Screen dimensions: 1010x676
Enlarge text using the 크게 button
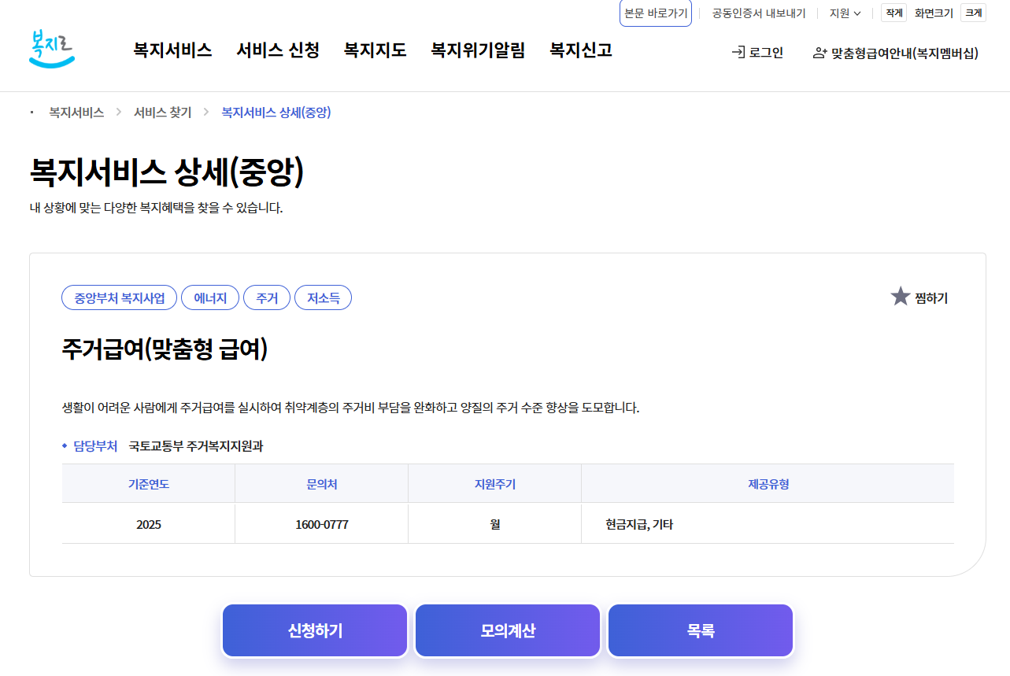(x=973, y=13)
